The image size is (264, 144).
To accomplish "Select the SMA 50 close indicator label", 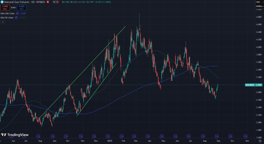I will 7,17.
